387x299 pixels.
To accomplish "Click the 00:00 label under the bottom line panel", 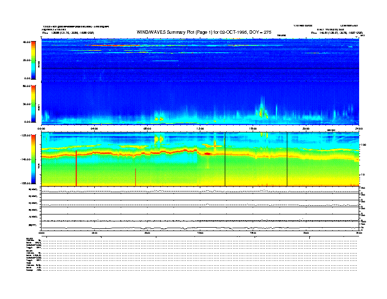I will coord(42,233).
